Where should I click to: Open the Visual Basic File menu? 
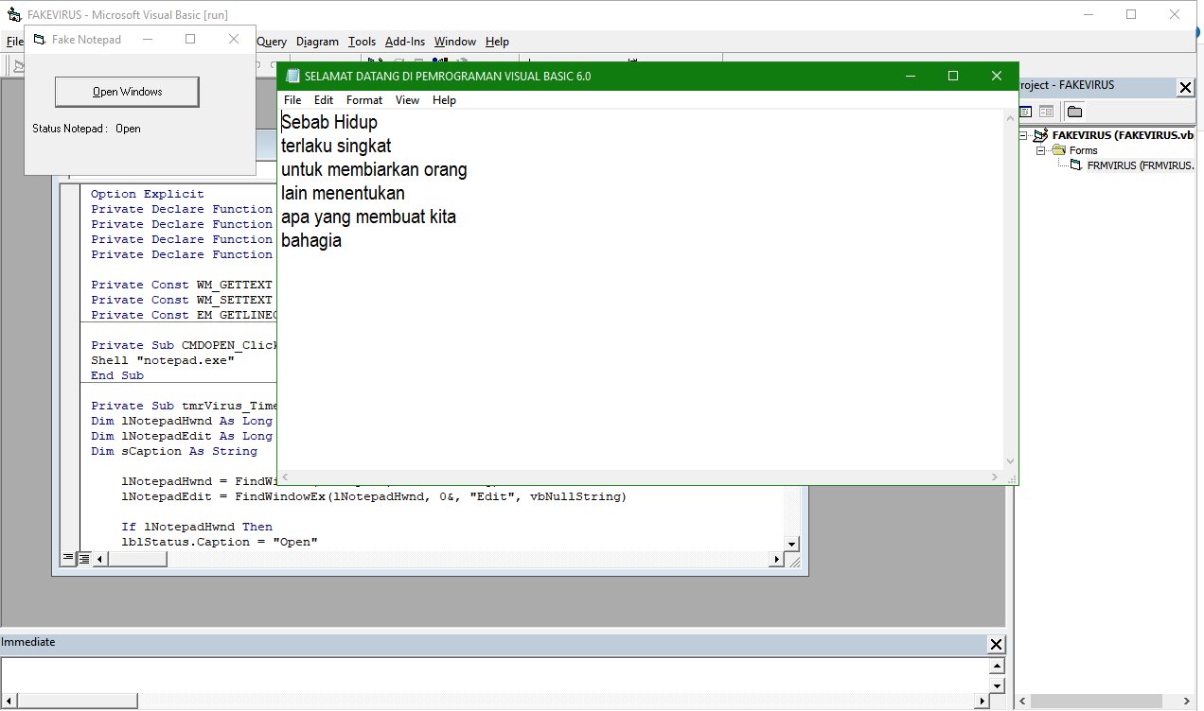point(13,42)
